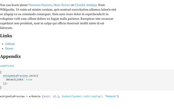Click the init key in Module output

point(46,96)
